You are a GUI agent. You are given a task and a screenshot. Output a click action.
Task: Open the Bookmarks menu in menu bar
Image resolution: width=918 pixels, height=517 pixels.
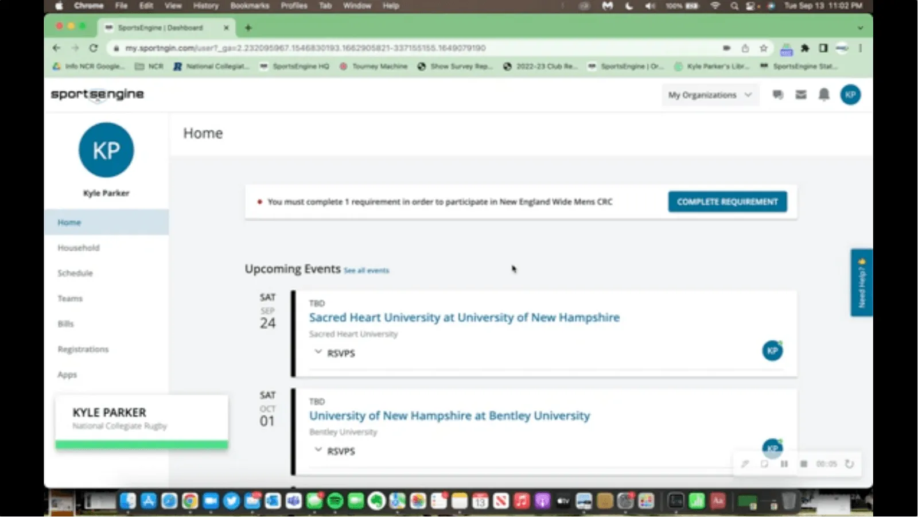[250, 6]
